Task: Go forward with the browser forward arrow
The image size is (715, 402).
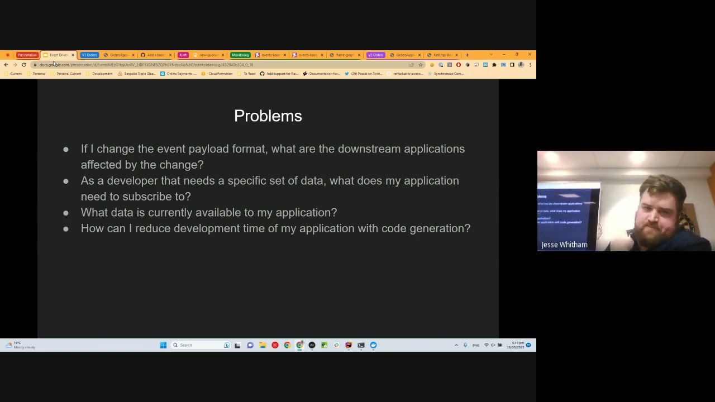Action: pyautogui.click(x=15, y=65)
